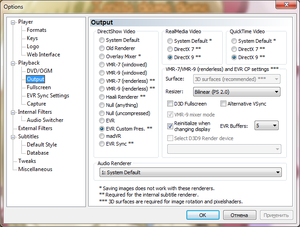Toggle Alternative VSync checkbox
Image resolution: width=300 pixels, height=227 pixels.
pyautogui.click(x=224, y=104)
